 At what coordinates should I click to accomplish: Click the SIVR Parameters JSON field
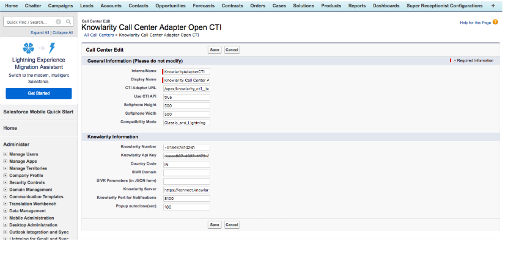click(x=186, y=181)
